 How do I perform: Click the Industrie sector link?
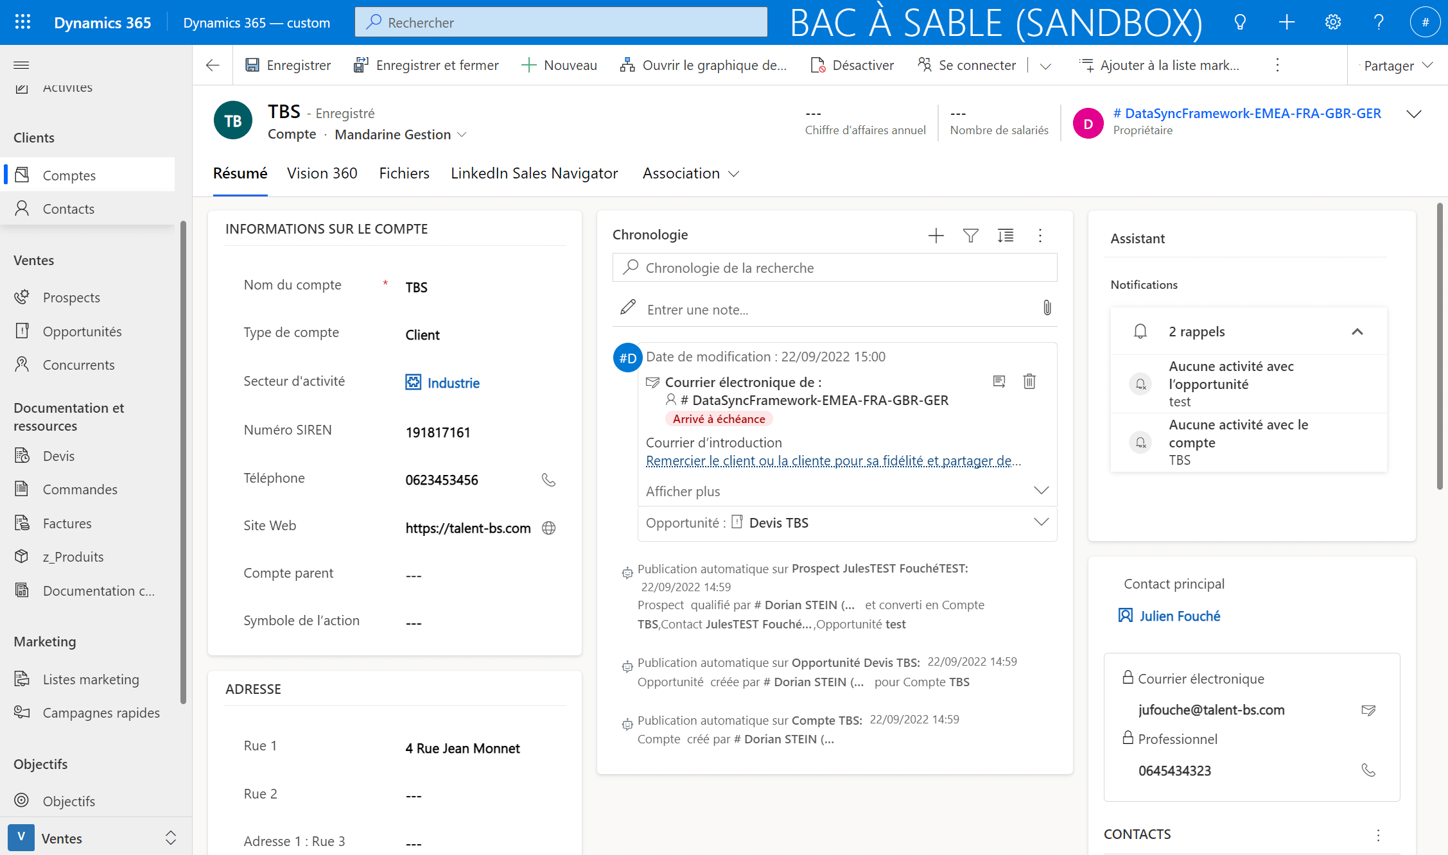tap(453, 383)
